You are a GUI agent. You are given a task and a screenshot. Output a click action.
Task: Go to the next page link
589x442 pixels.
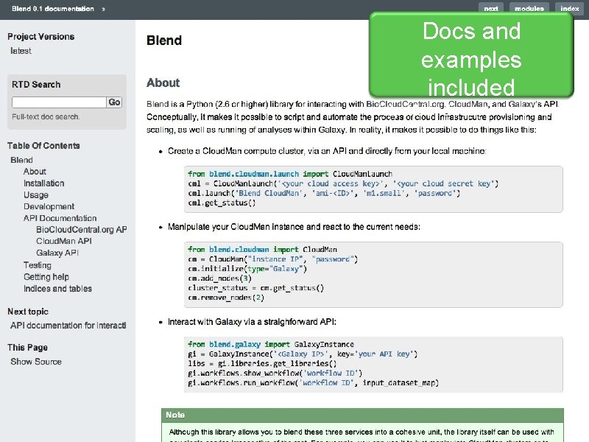491,9
